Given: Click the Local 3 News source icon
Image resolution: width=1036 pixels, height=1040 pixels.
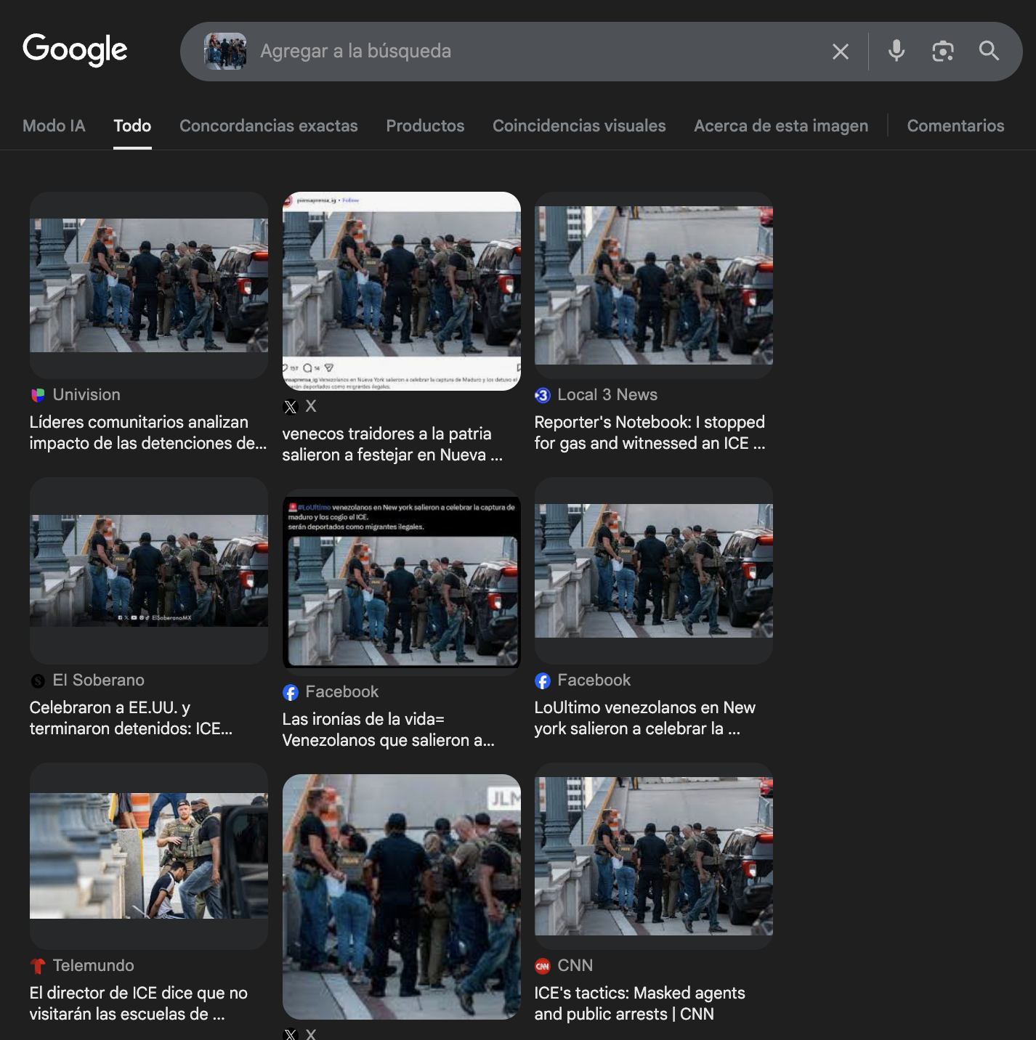Looking at the screenshot, I should tap(543, 395).
